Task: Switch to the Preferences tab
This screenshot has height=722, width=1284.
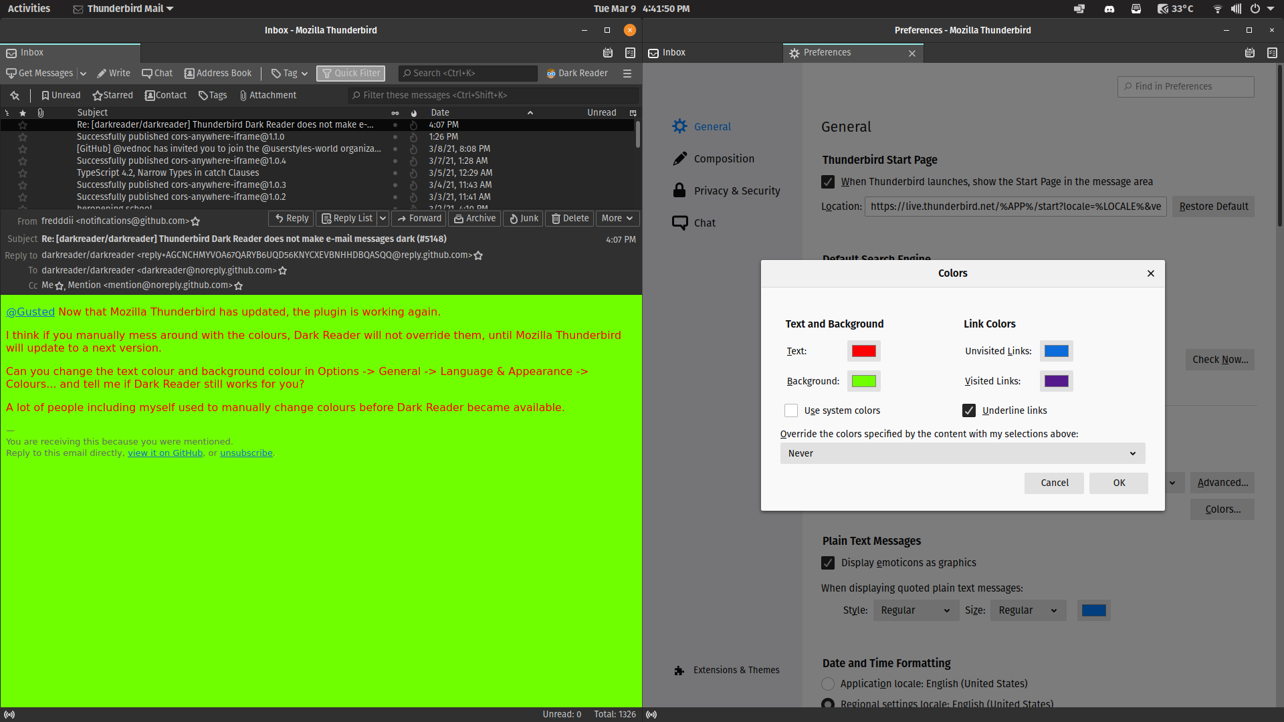Action: click(827, 52)
